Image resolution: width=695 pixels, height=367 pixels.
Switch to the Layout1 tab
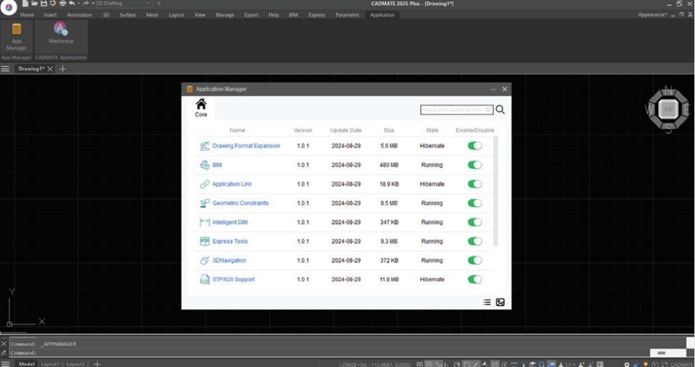[50, 364]
